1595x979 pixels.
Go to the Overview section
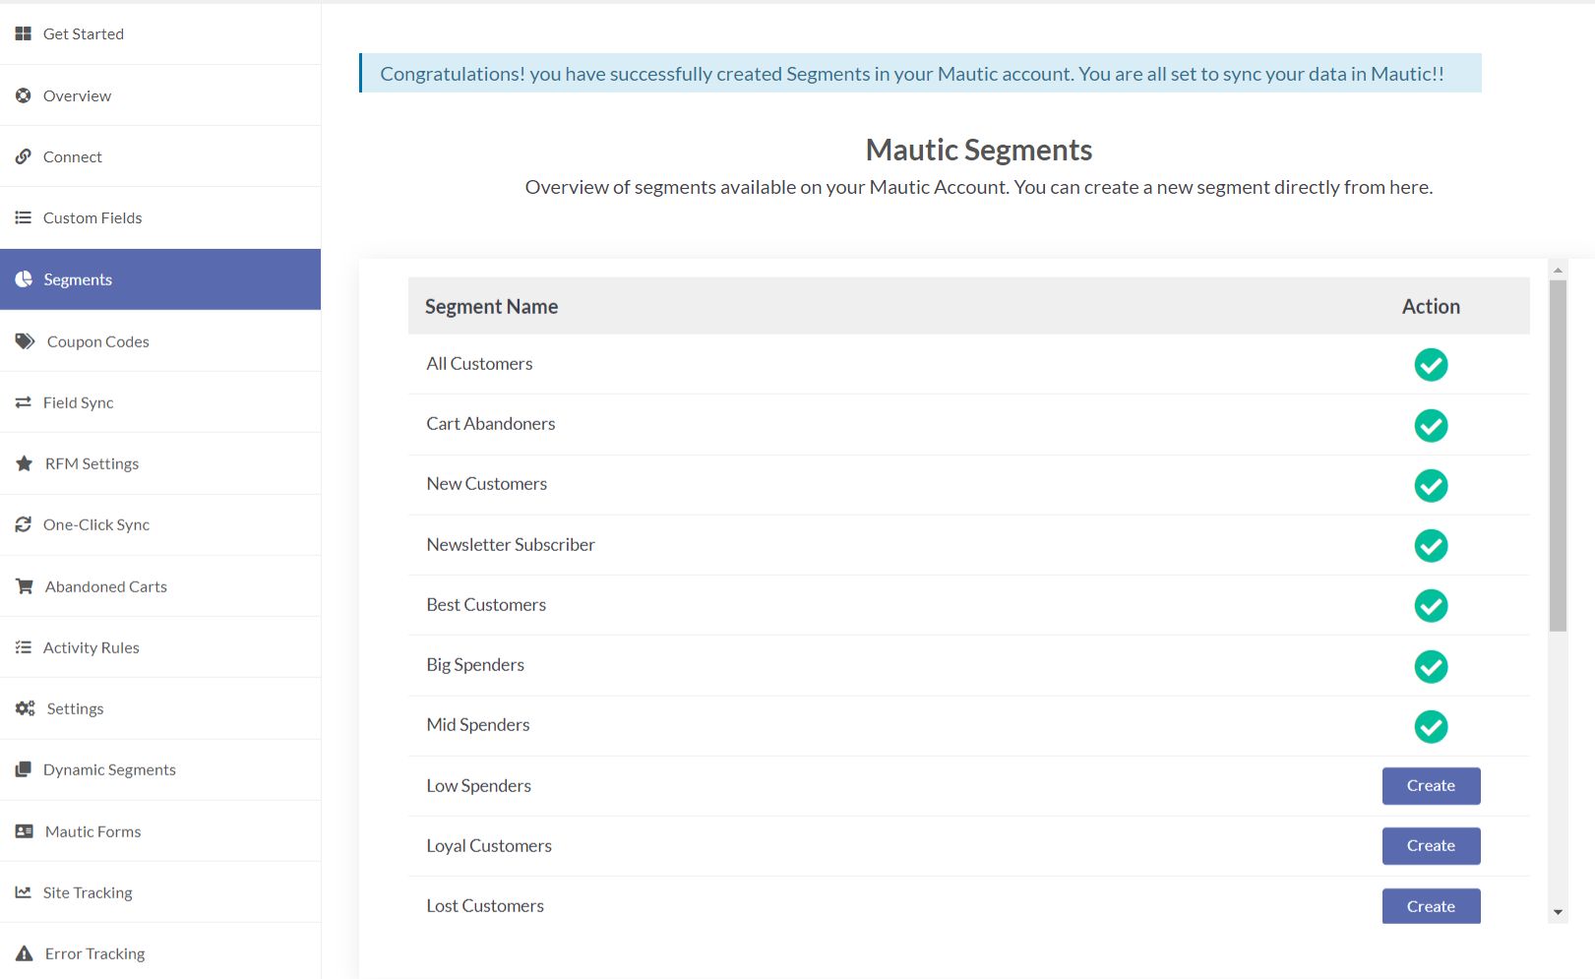(160, 95)
